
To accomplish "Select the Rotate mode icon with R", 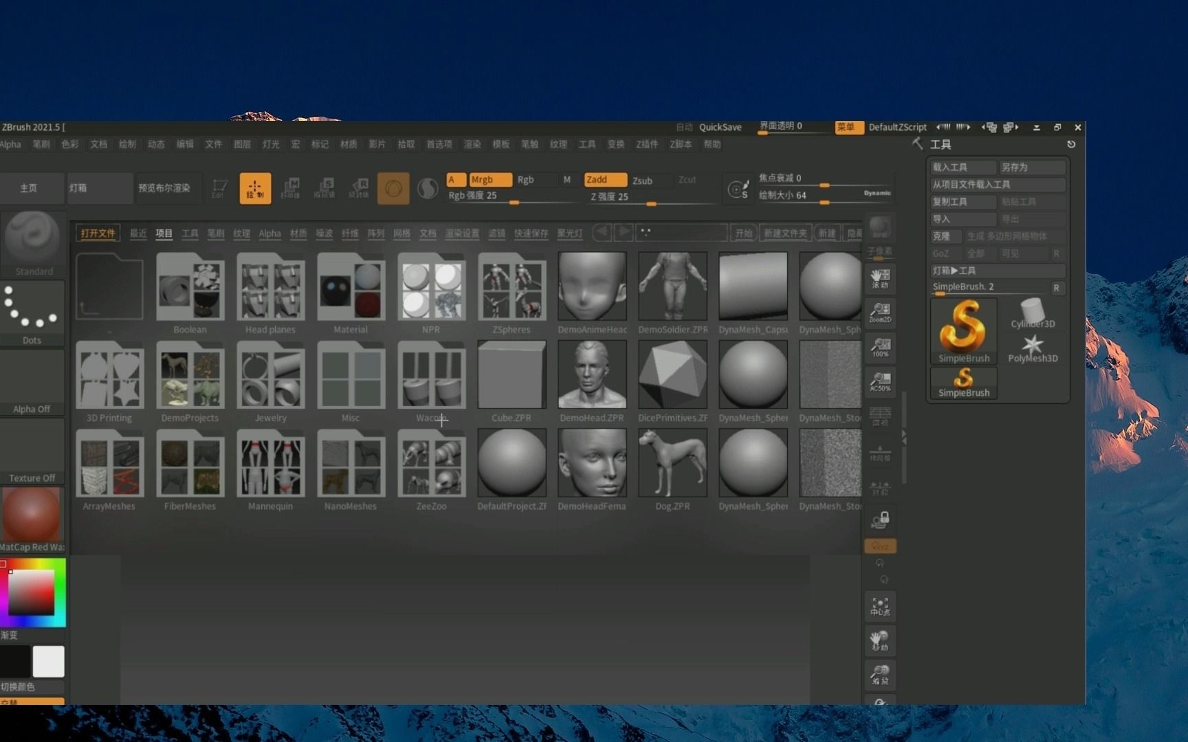I will (359, 188).
